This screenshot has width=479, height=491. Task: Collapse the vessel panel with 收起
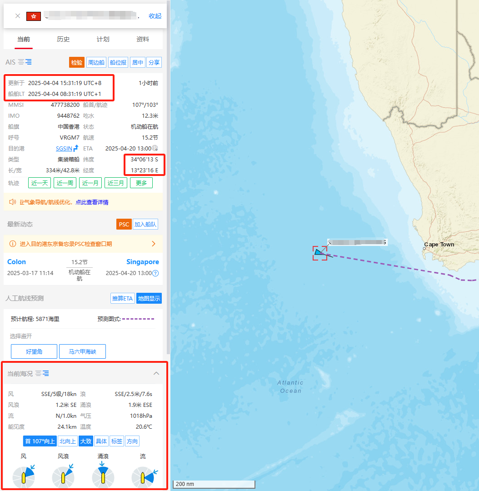click(x=155, y=16)
